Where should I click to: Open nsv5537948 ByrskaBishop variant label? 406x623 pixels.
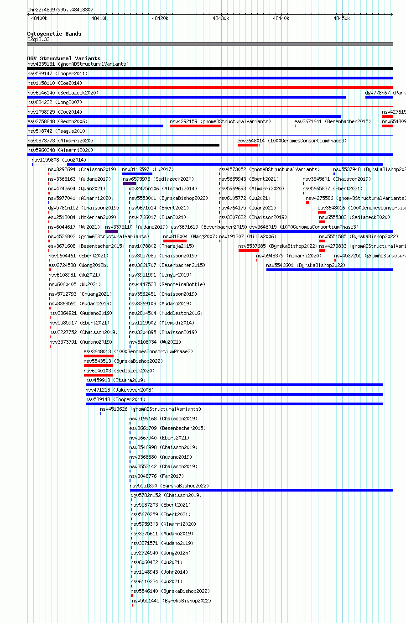coord(370,169)
